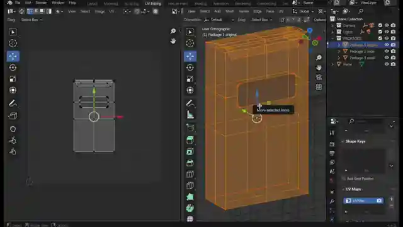Select the Bevel tool
The width and height of the screenshot is (403, 227).
pyautogui.click(x=190, y=163)
